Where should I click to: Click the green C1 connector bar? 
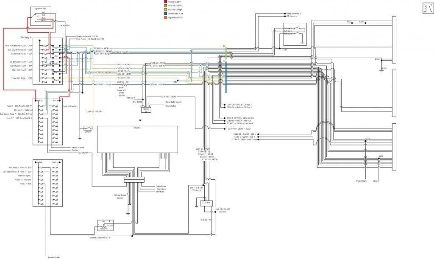click(226, 52)
